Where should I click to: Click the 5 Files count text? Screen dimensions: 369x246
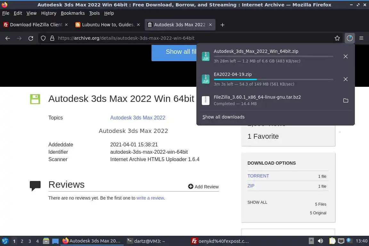321,204
